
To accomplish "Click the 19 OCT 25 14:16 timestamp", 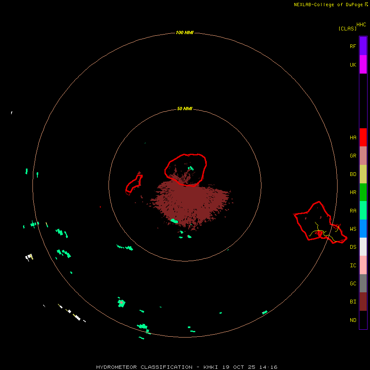I will tap(250, 367).
